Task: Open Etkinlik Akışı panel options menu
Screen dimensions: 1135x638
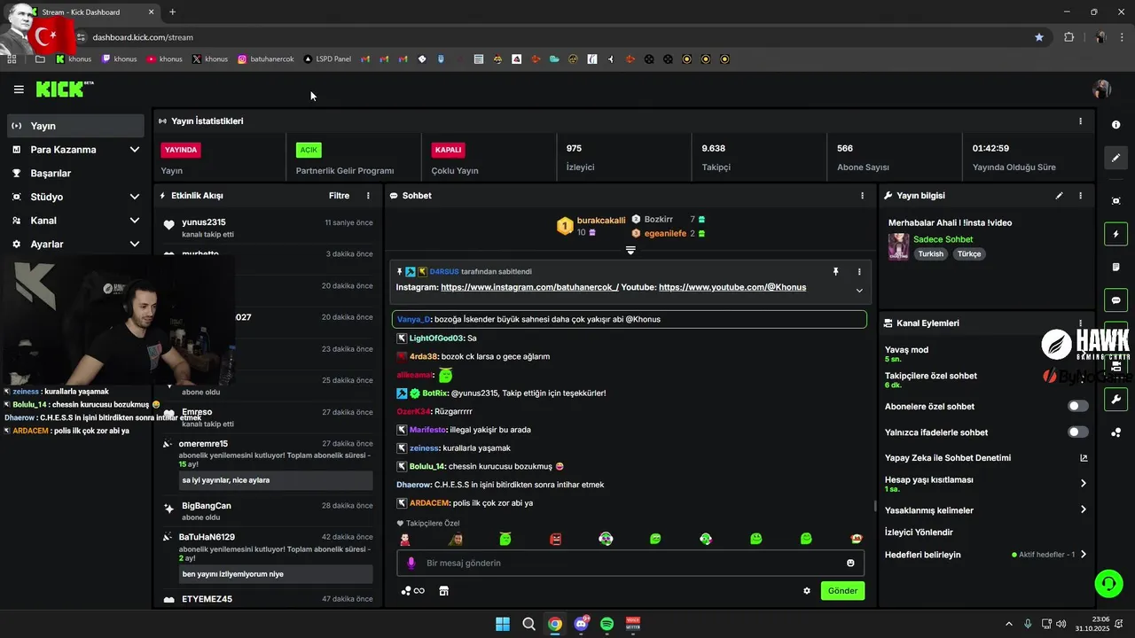Action: tap(368, 195)
